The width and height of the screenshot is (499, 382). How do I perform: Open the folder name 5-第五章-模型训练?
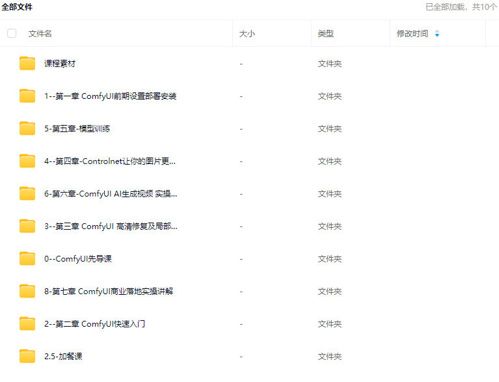[x=77, y=128]
